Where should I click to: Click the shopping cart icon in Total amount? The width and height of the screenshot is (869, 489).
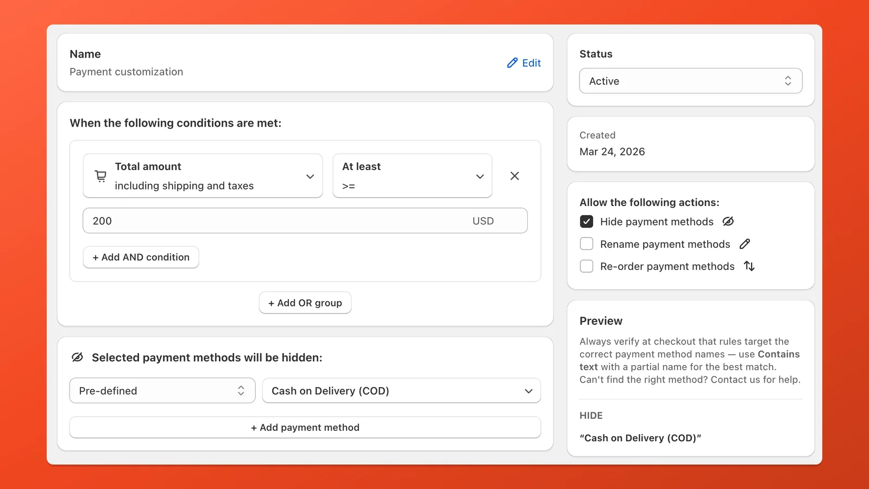pyautogui.click(x=100, y=175)
